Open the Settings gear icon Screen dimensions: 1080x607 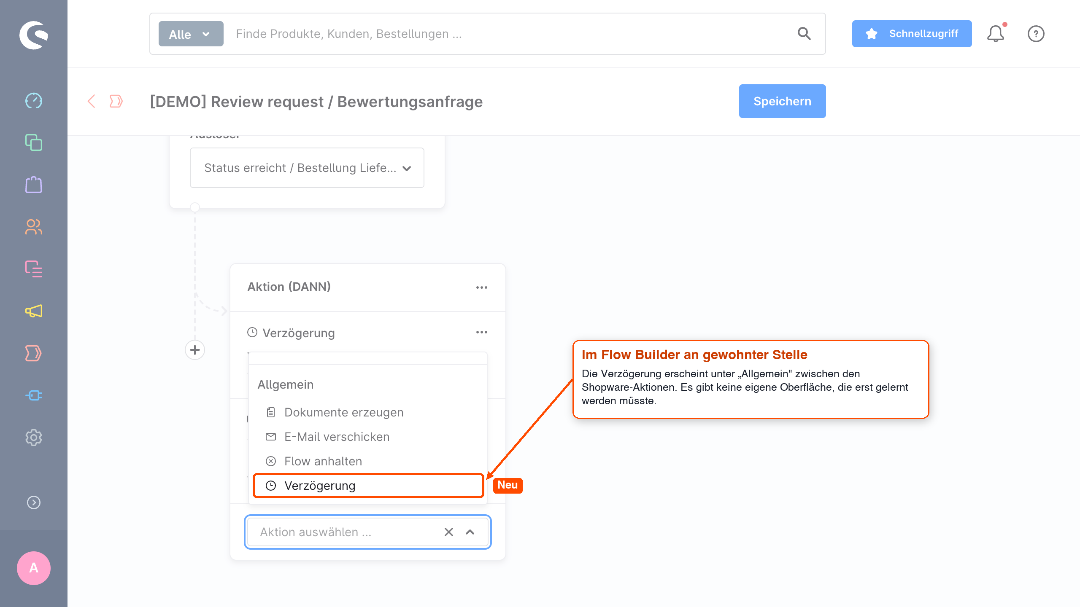coord(34,438)
